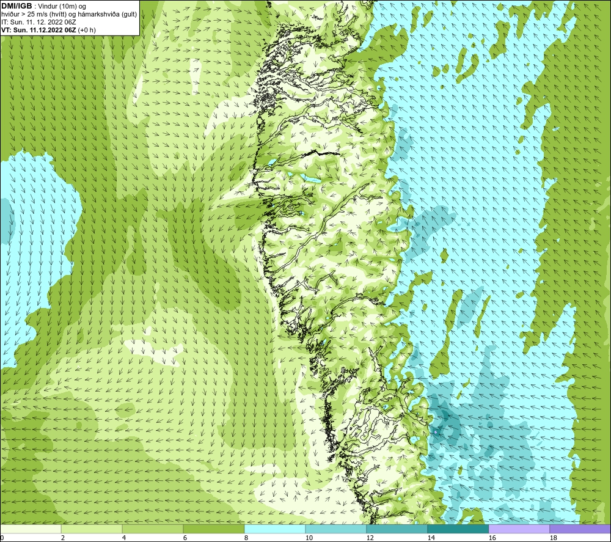The height and width of the screenshot is (542, 611).
Task: Click the 'hviður > 25 m/s' legend line
Action: 69,15
